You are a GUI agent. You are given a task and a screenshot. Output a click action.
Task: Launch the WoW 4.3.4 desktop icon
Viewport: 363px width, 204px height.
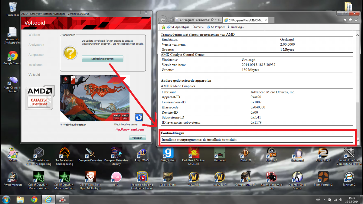194,179
